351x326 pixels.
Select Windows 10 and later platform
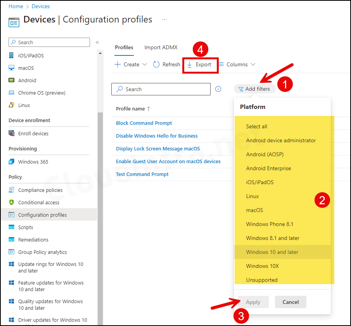[282, 252]
